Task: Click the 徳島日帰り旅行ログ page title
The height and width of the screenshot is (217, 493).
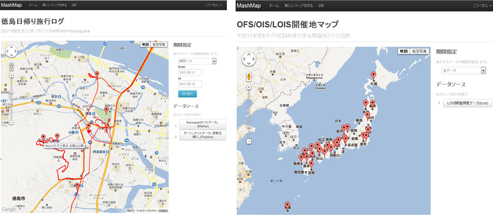Action: click(x=32, y=21)
